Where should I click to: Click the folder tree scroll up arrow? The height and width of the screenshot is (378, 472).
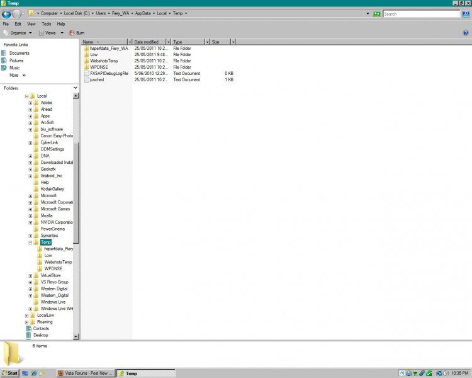(x=76, y=96)
